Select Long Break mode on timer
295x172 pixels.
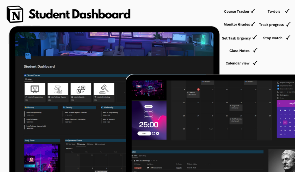coord(149,117)
